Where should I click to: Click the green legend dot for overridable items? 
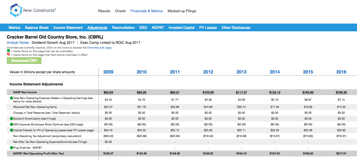click(8, 51)
